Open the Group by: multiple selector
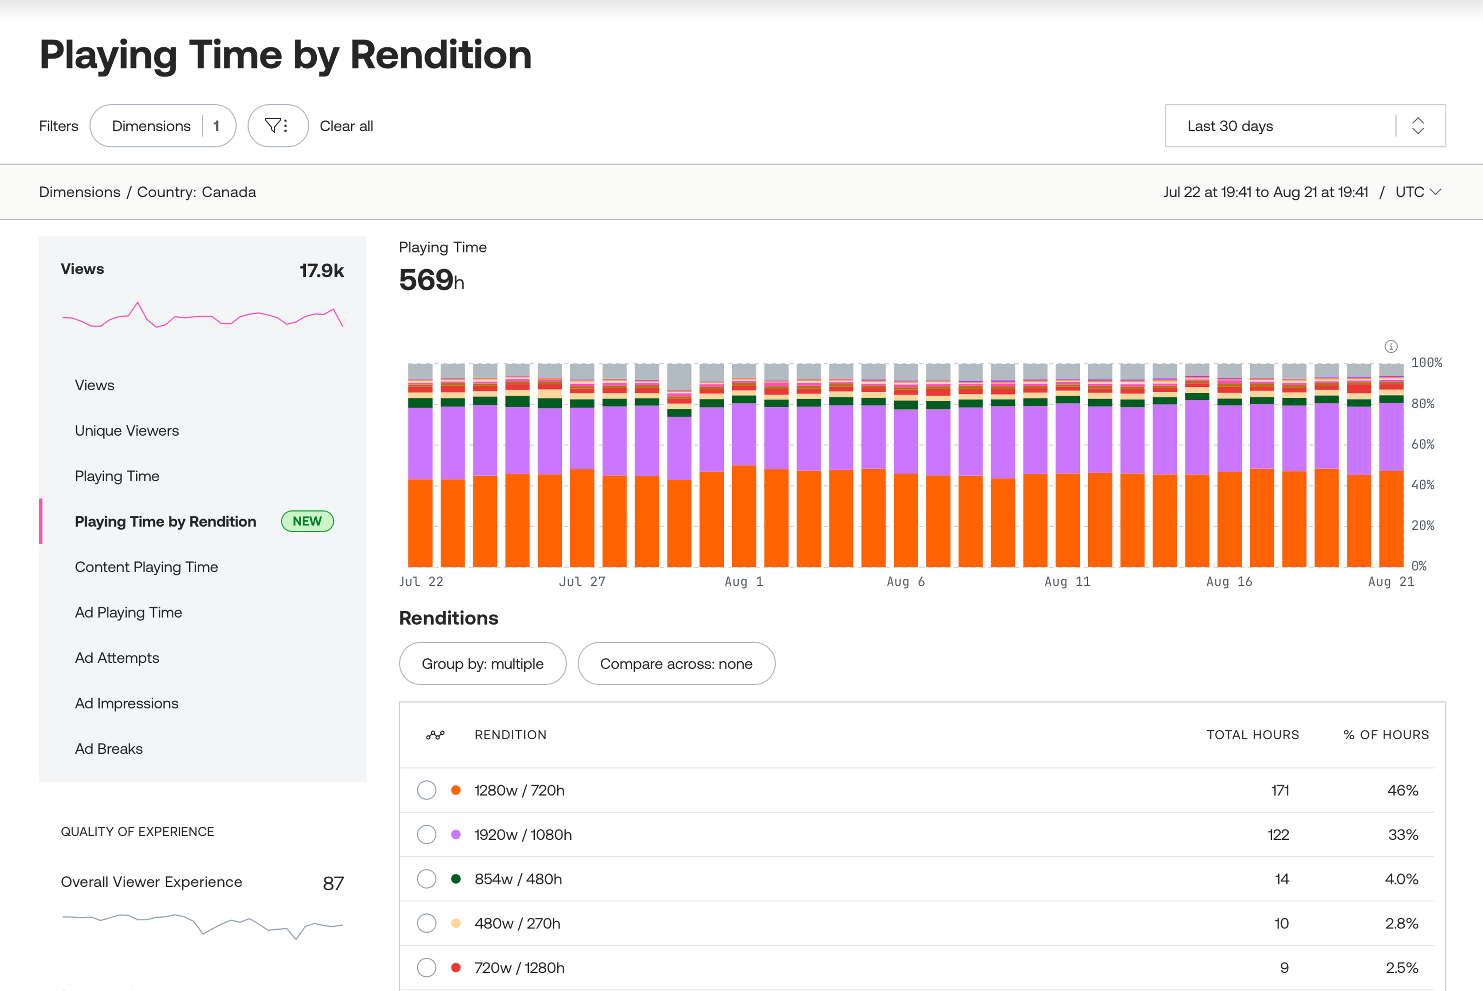Viewport: 1483px width, 991px height. [482, 664]
